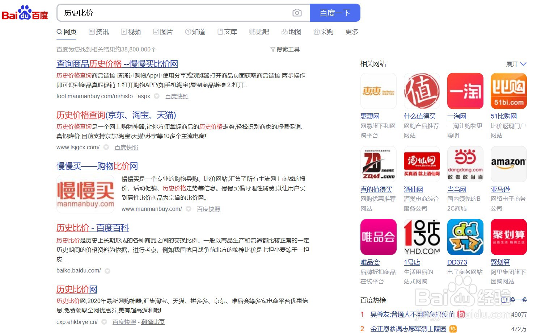Switch to the 贴吧 tab
Viewport: 541px width, 333px height.
[259, 32]
